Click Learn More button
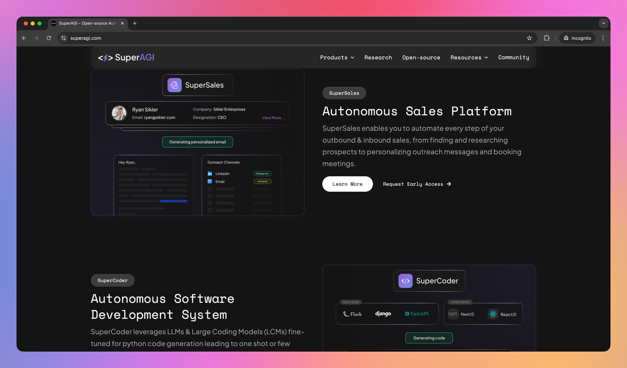This screenshot has height=368, width=627. pos(347,184)
